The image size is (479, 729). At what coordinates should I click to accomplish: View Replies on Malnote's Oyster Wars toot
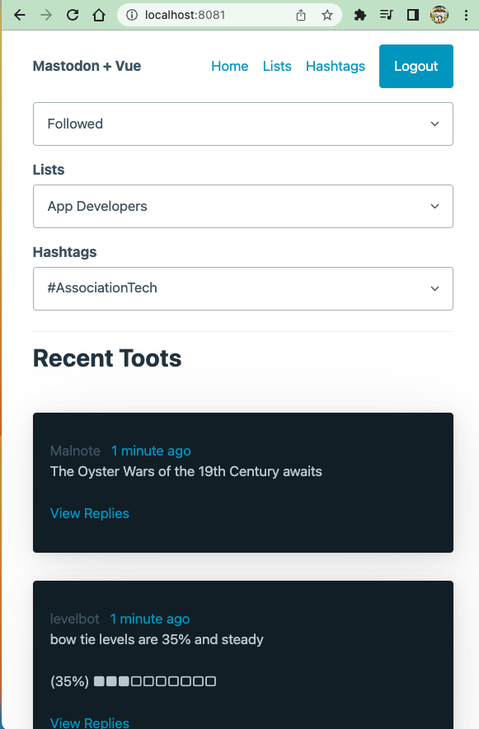click(x=89, y=513)
